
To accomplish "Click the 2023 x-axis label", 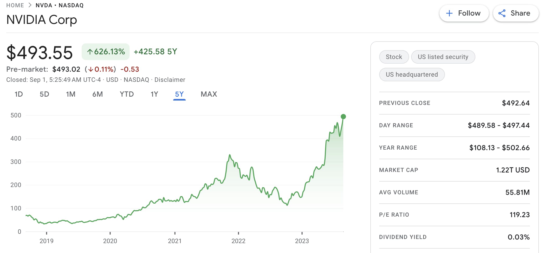I will 302,241.
